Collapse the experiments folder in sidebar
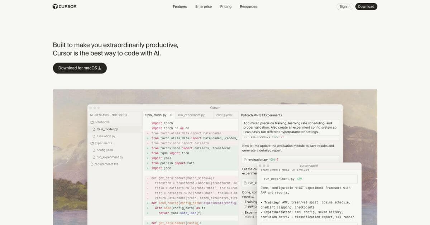 click(101, 143)
